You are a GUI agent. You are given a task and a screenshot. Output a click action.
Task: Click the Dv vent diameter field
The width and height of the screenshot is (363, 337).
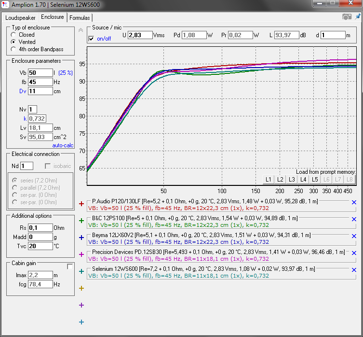(40, 91)
